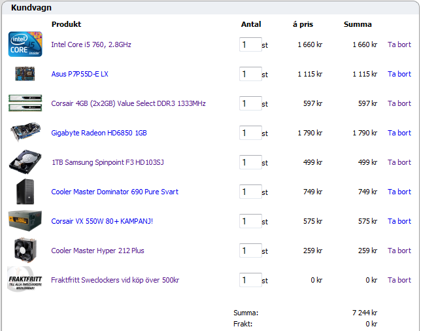Click the Antal column header
421x331 pixels.
click(251, 24)
